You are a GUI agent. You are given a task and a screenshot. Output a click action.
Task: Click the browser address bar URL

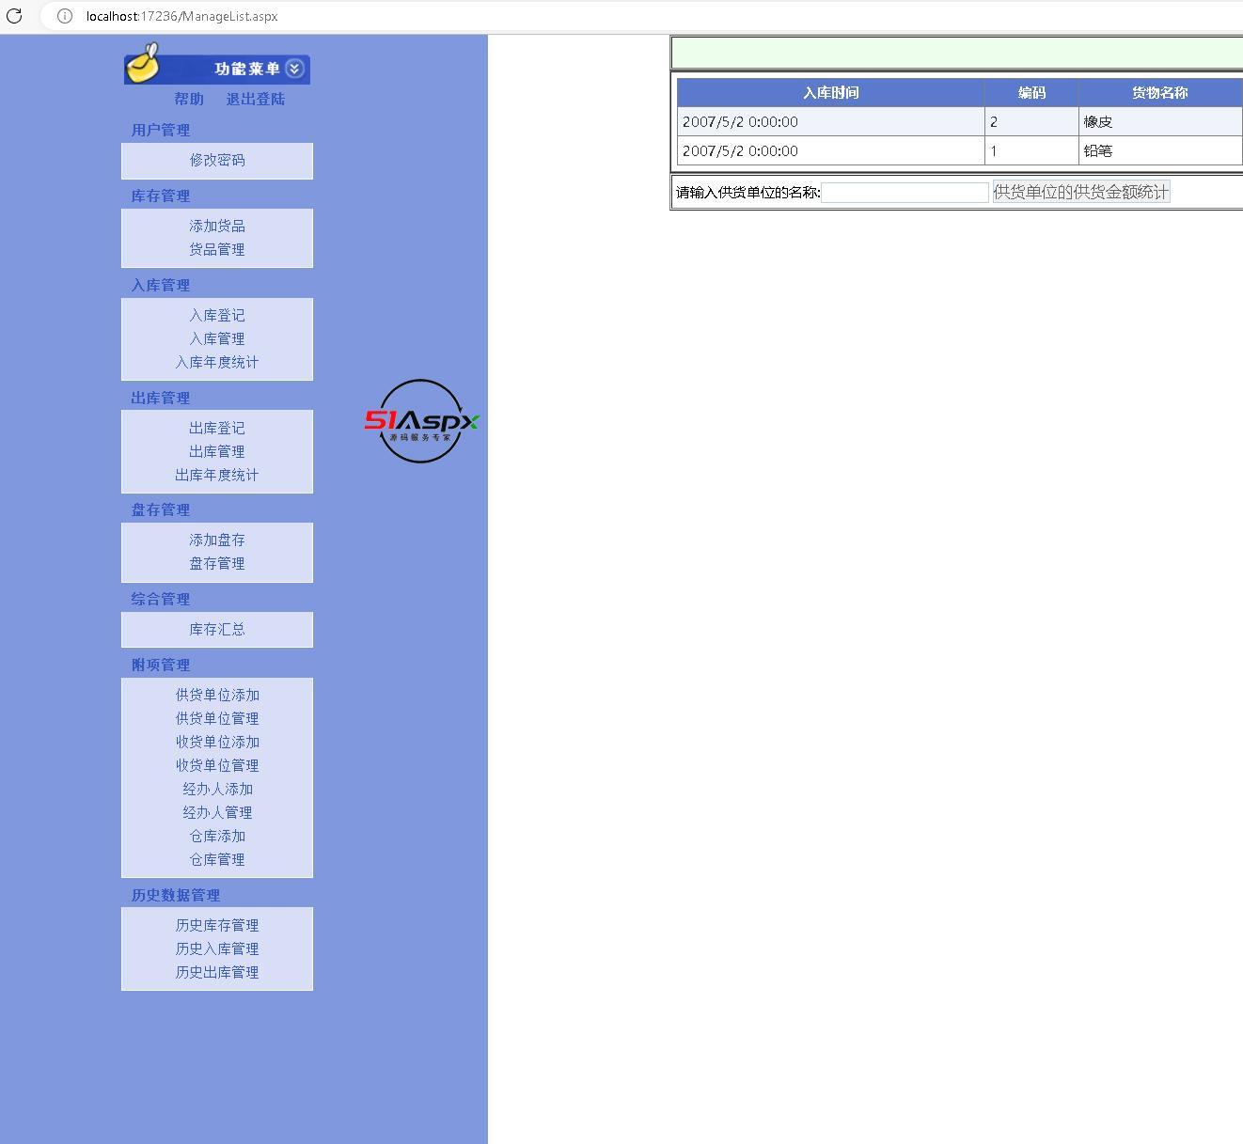click(x=181, y=16)
